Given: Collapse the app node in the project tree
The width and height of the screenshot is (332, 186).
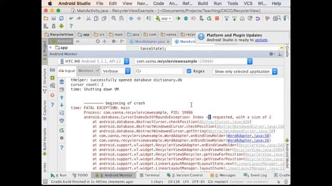Looking at the screenshot, I should [x=50, y=48].
